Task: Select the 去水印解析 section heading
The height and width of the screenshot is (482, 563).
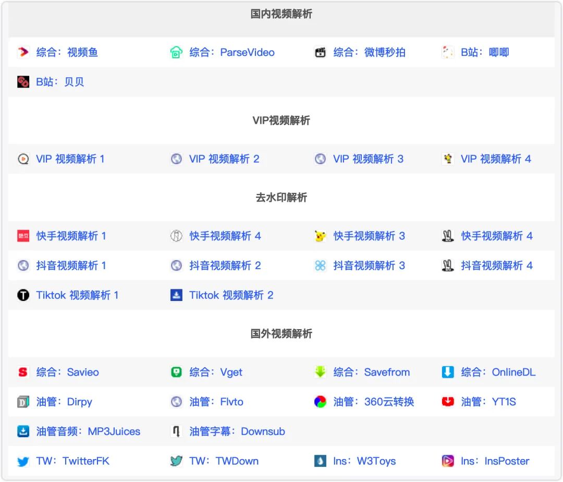Action: pos(281,198)
